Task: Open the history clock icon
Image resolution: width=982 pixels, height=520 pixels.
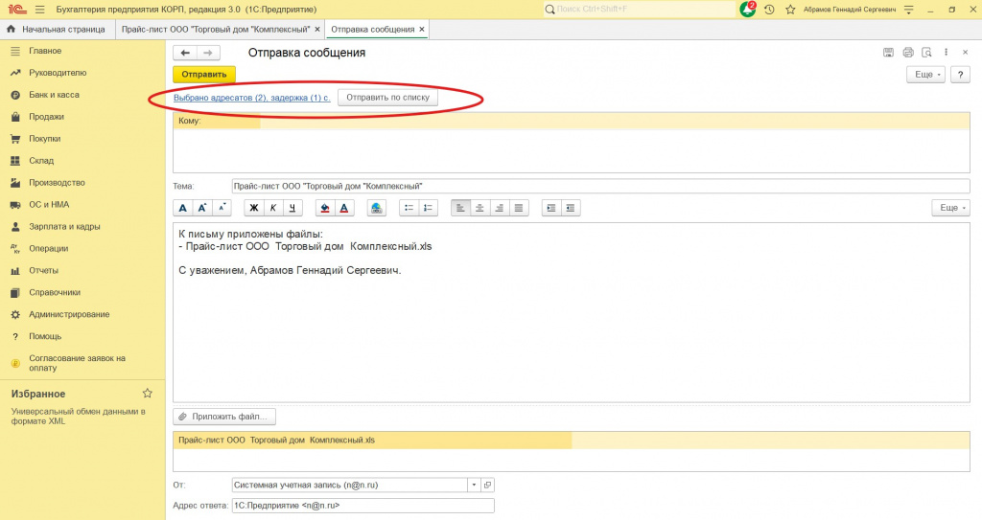Action: 770,10
